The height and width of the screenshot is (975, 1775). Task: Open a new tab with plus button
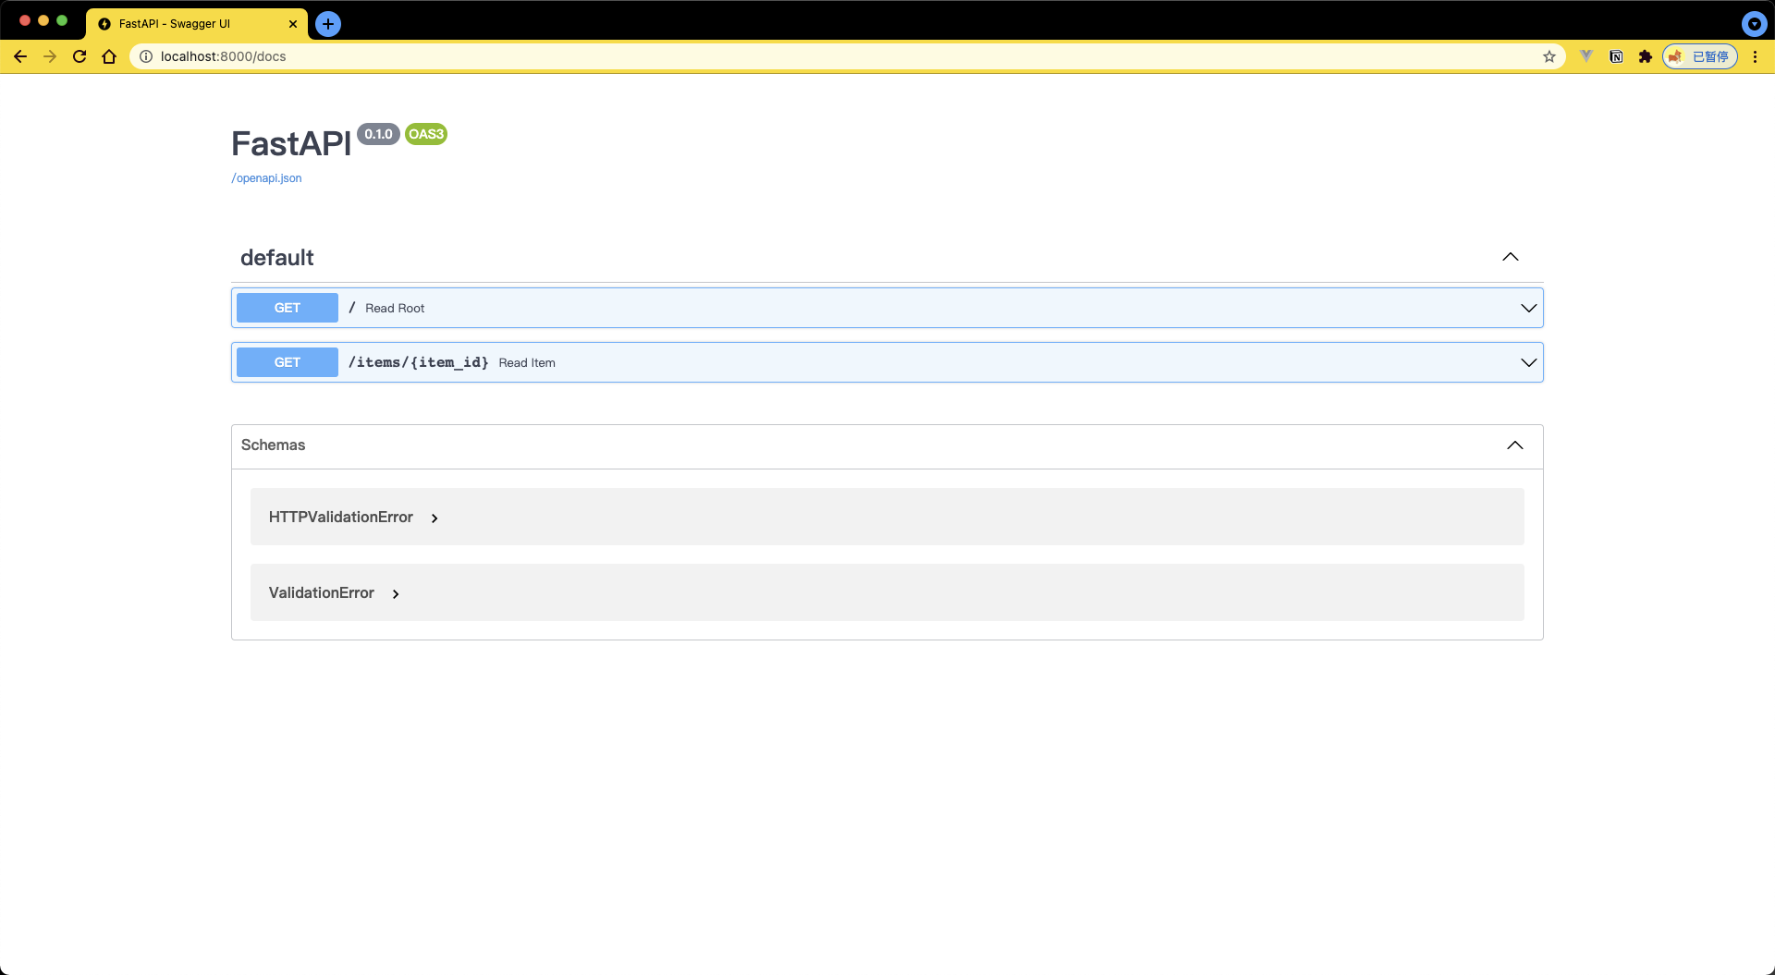[x=328, y=24]
